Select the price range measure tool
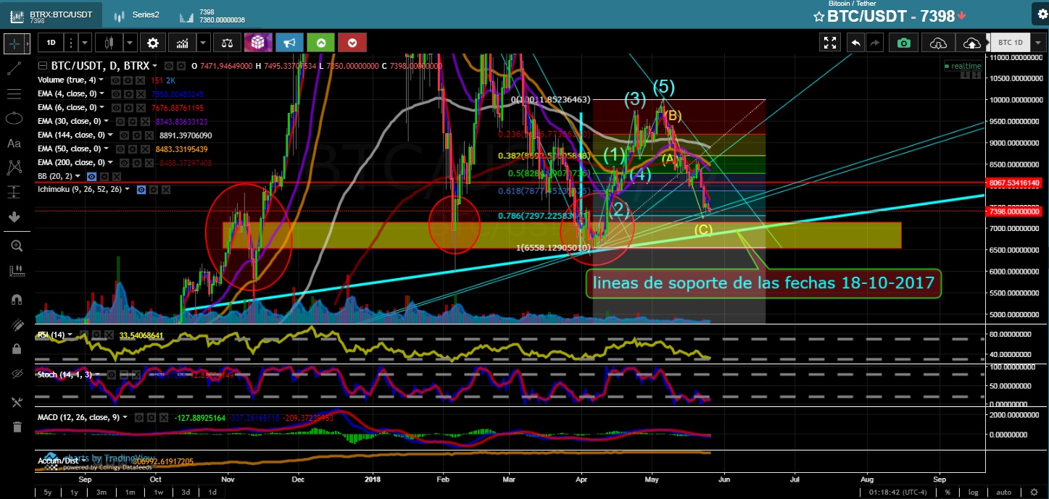1049x499 pixels. click(14, 192)
